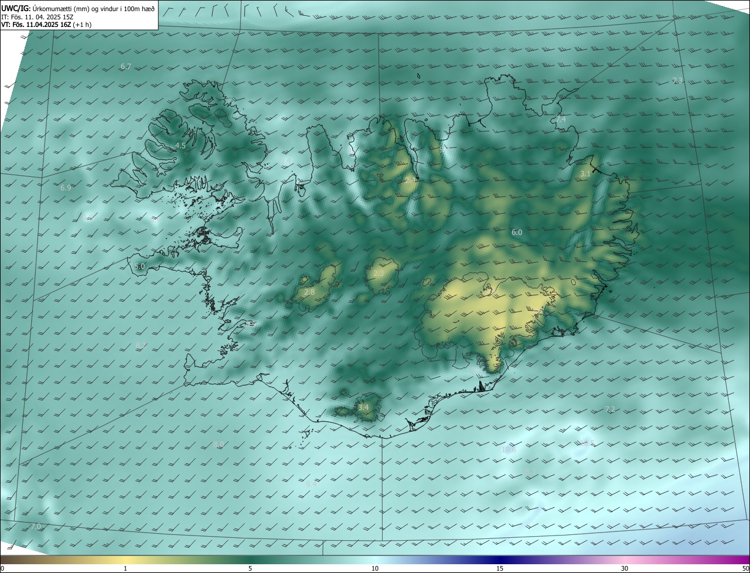
Task: Click the 10.6 value on the map
Action: point(509,450)
